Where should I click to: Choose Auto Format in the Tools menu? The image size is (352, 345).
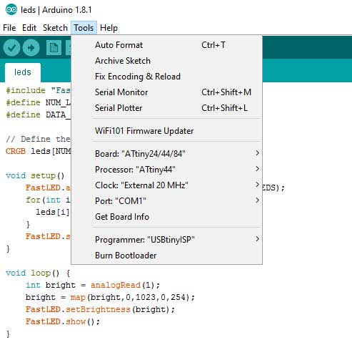pos(166,45)
